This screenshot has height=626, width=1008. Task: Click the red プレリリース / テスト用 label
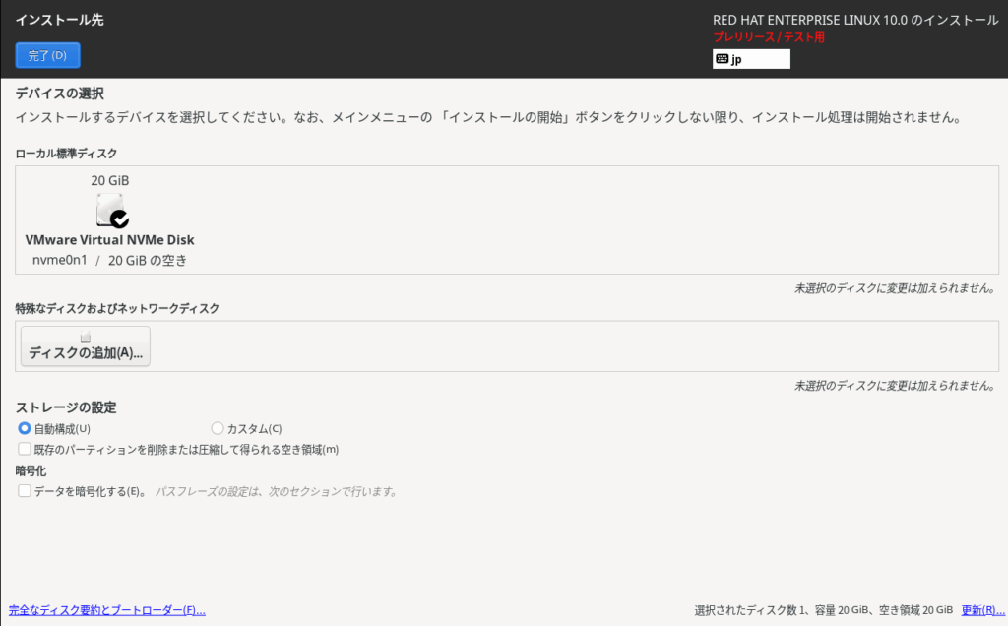coord(769,37)
